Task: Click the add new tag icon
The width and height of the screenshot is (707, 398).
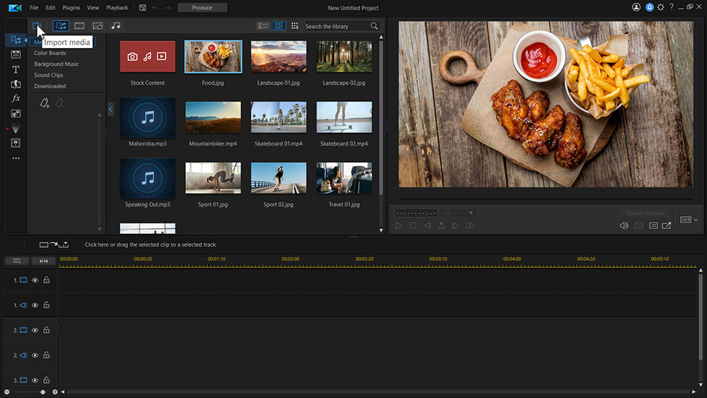Action: point(45,103)
